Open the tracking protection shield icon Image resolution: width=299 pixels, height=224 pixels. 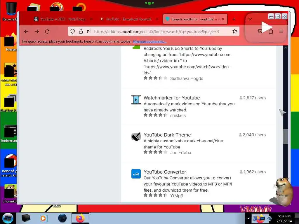coord(73,31)
